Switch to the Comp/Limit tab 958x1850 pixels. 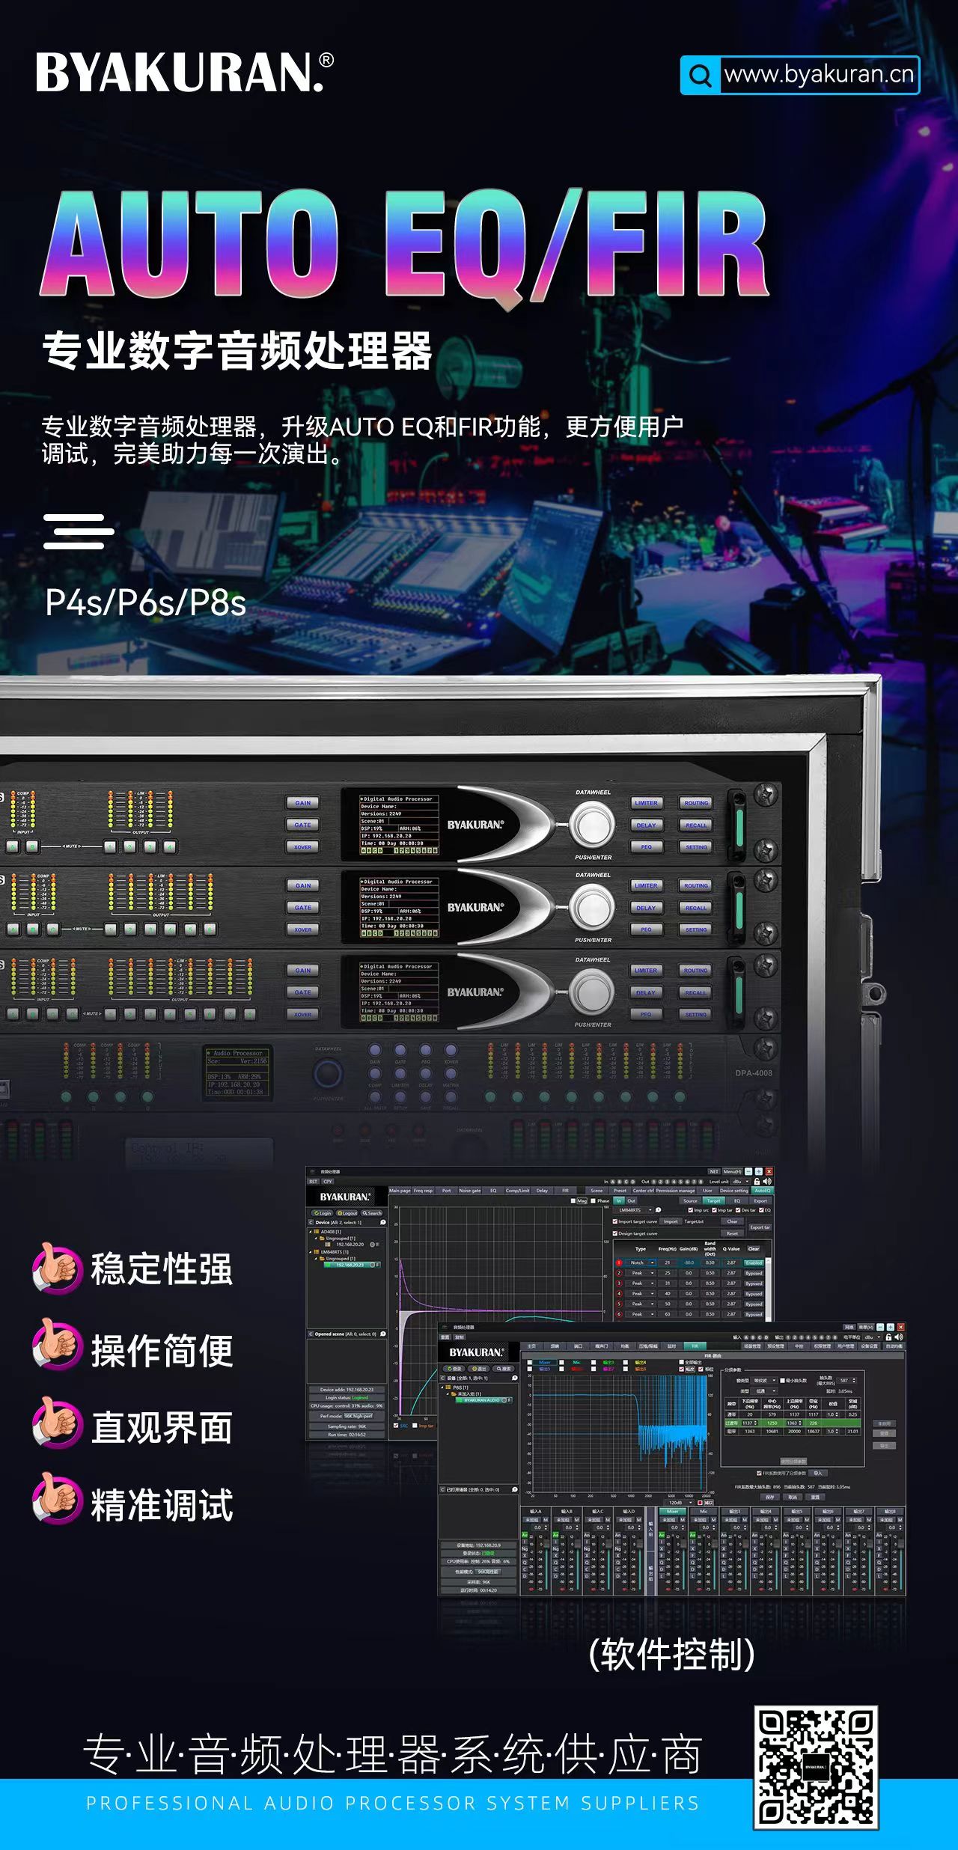click(x=518, y=1191)
